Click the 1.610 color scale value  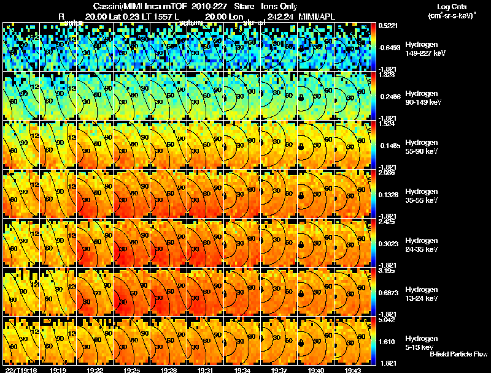(x=387, y=342)
